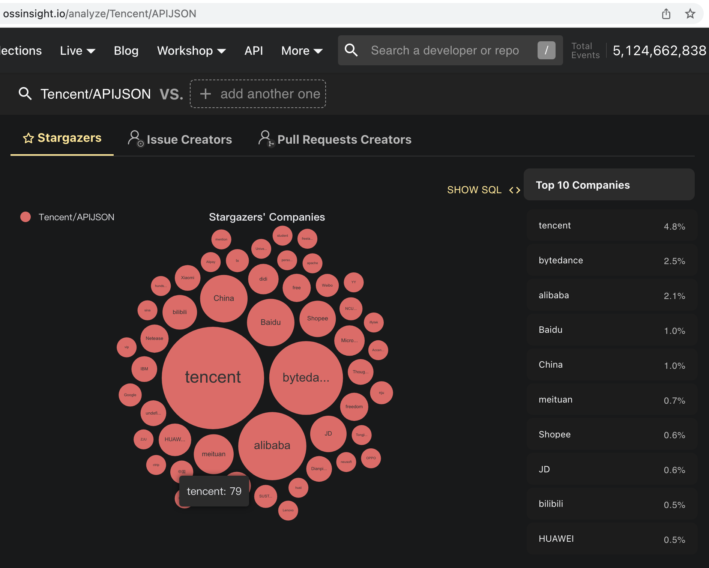Select the bytedance row in Top 10 Companies
The height and width of the screenshot is (568, 709).
pos(611,261)
